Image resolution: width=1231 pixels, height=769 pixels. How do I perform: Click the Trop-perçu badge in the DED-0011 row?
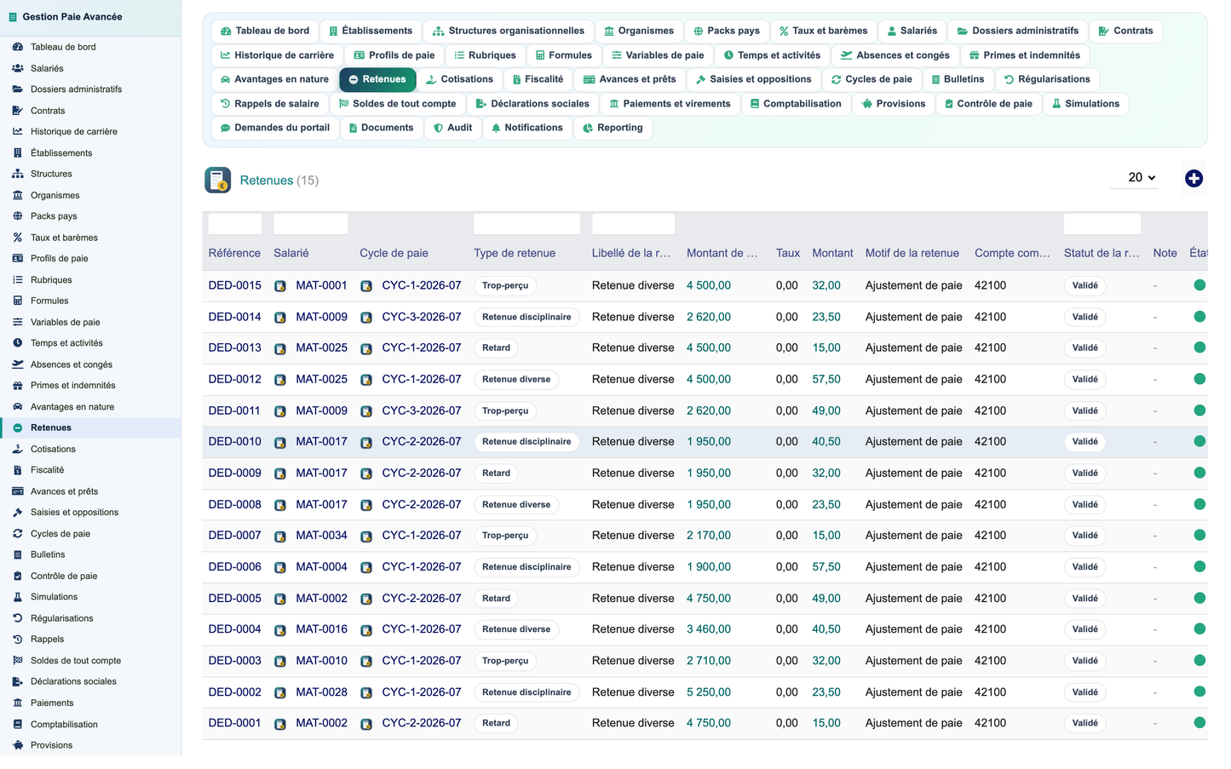click(x=505, y=410)
